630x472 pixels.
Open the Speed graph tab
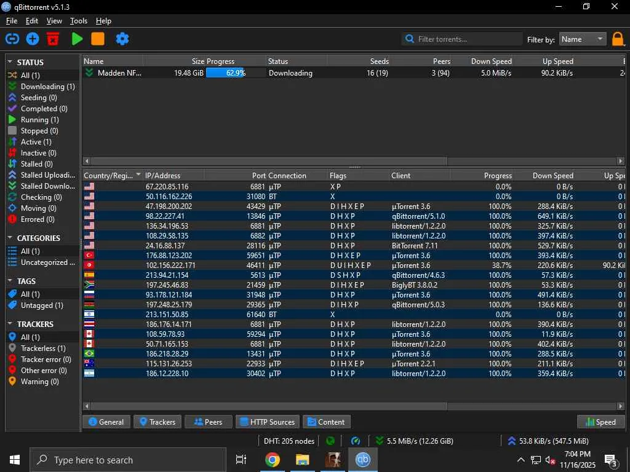coord(601,422)
